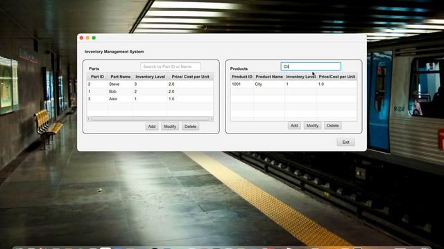The width and height of the screenshot is (444, 249).
Task: Click the green maximize window button
Action: click(94, 38)
